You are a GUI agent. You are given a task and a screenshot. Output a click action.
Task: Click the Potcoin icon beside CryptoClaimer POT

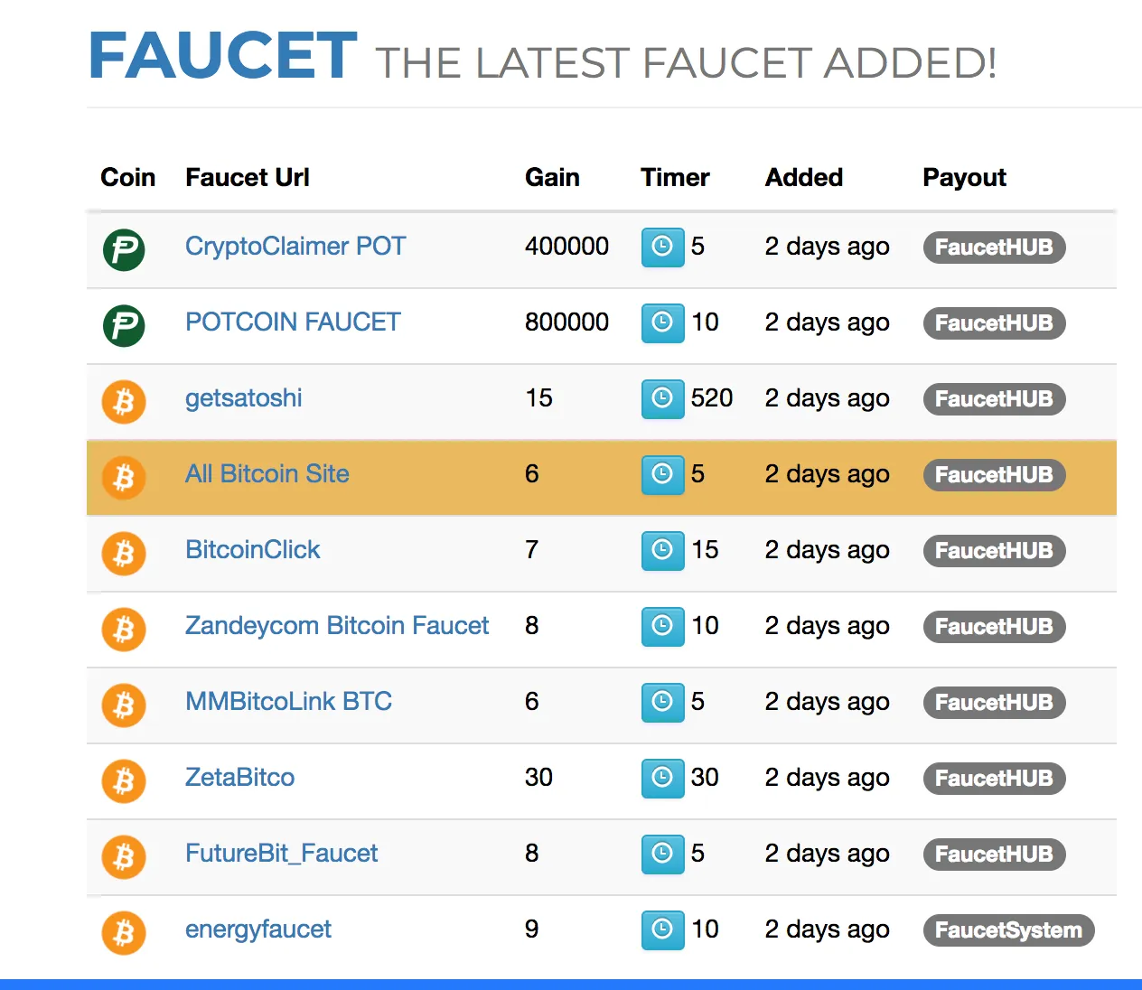click(124, 249)
